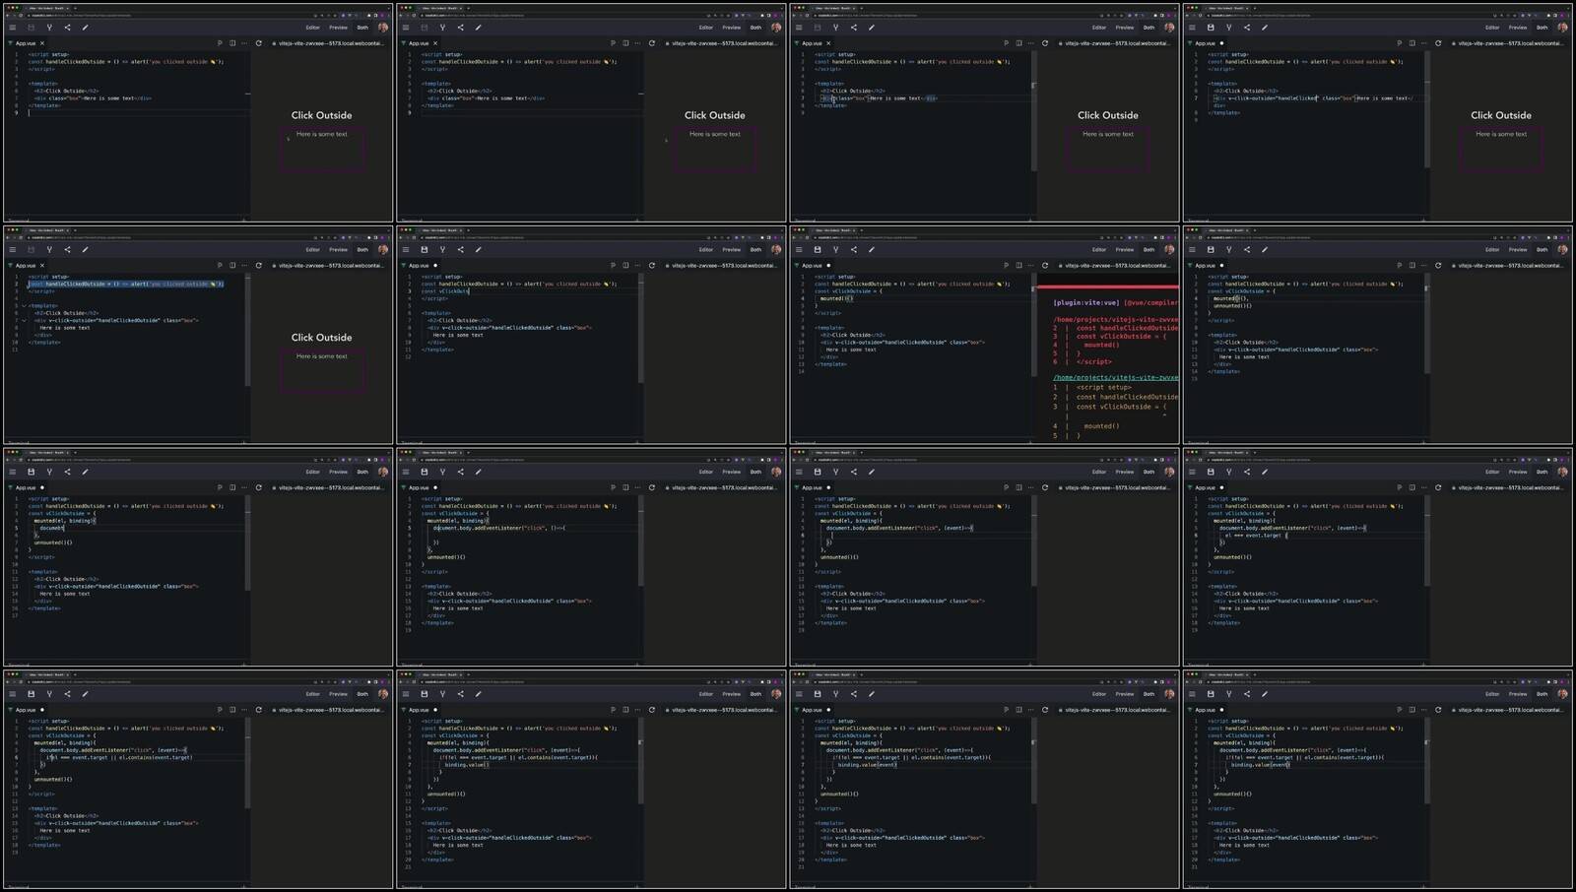This screenshot has width=1576, height=892.
Task: Select App.vue tab in 'const vClickOuts' frame
Action: pos(419,266)
